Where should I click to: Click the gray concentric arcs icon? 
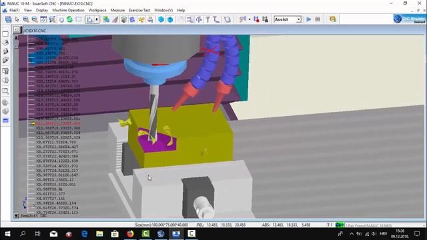124,19
